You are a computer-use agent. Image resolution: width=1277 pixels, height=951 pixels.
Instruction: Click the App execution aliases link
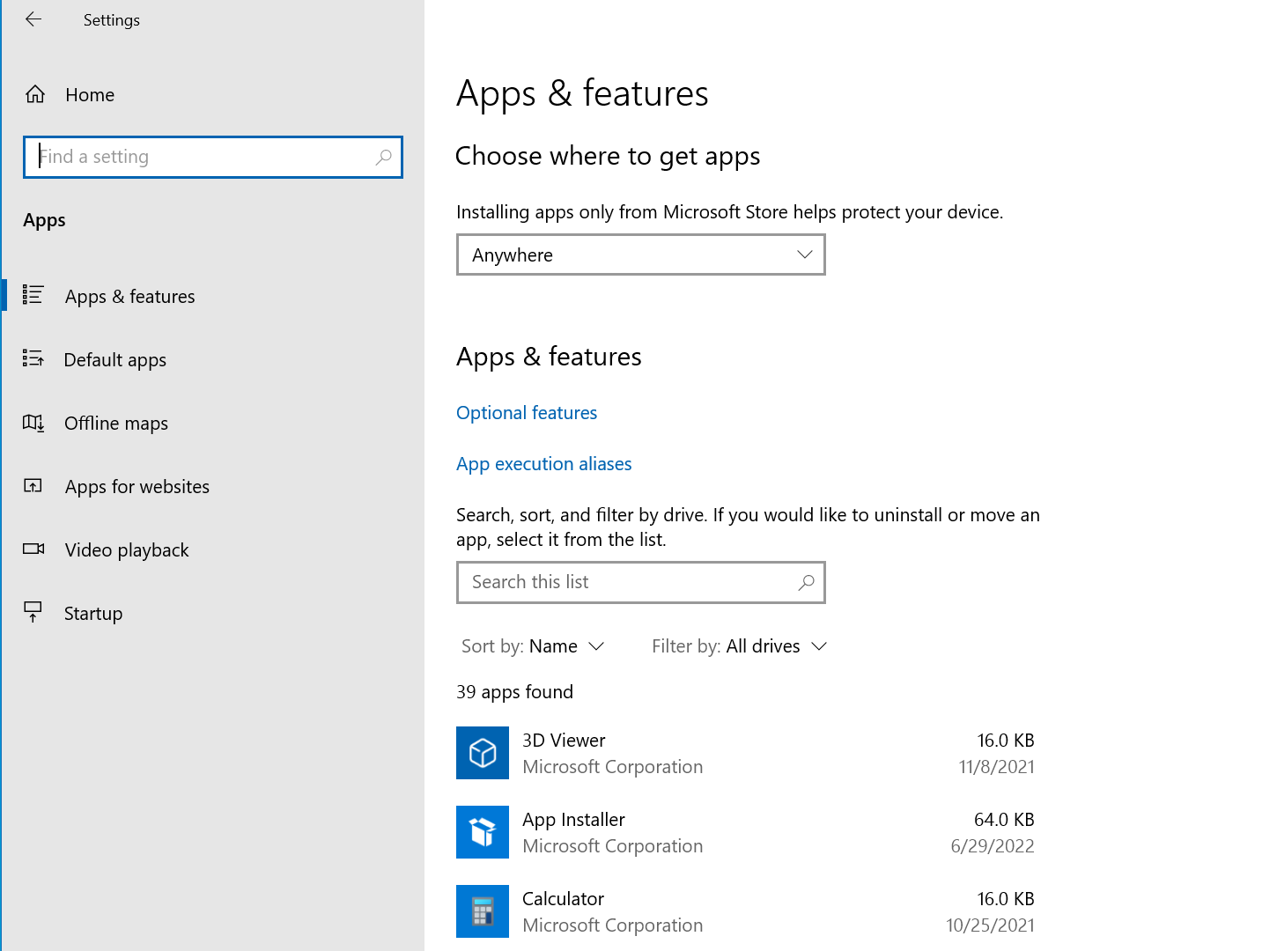point(543,463)
